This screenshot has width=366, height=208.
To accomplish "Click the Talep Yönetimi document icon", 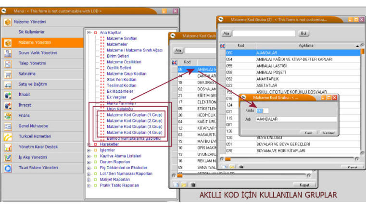I will coord(8,64).
